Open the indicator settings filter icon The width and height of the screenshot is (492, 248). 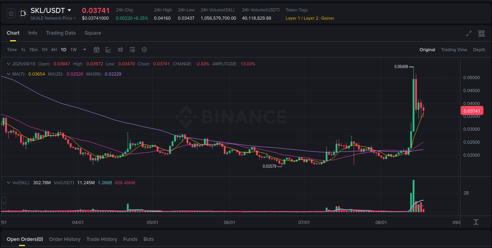[x=132, y=50]
